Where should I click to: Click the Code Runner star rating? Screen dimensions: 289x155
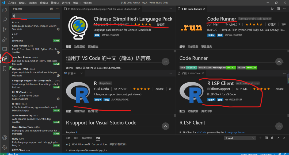254,25
